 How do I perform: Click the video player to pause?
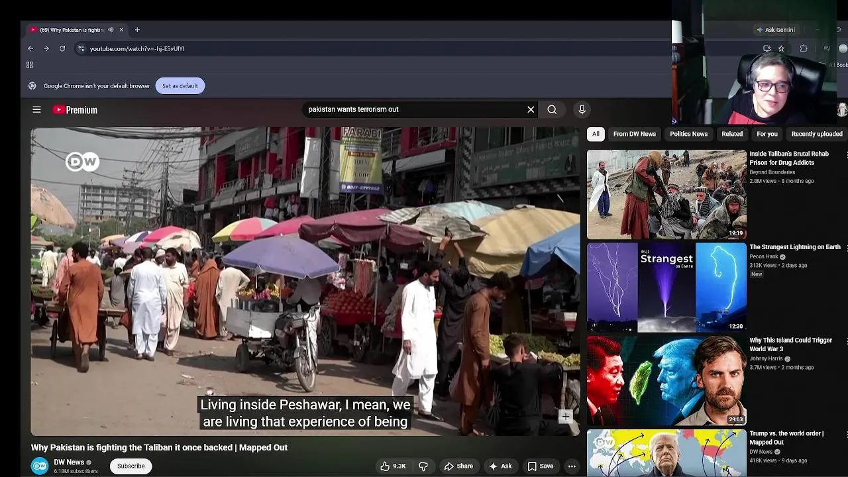[305, 281]
